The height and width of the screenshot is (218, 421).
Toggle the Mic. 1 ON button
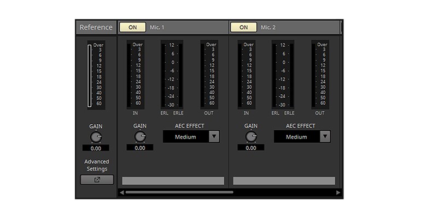pyautogui.click(x=133, y=27)
